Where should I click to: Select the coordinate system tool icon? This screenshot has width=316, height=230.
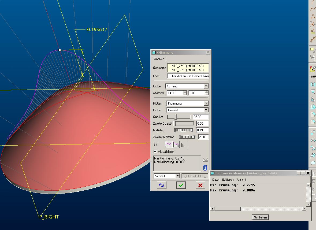click(313, 24)
